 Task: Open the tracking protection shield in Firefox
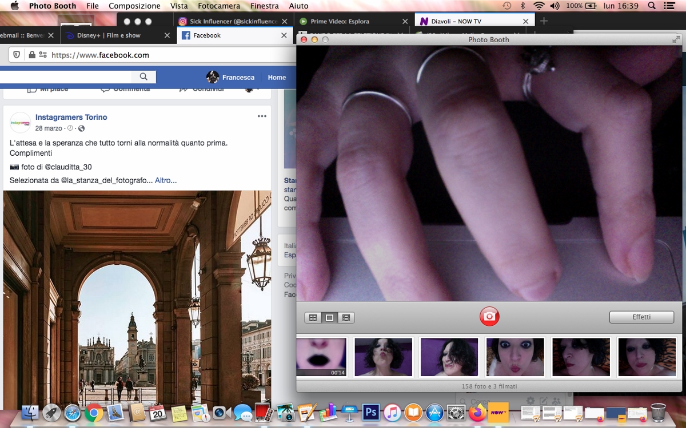(17, 55)
